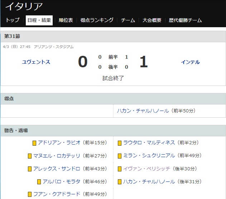The height and width of the screenshot is (199, 226).
Task: Click the venue アリアンツ・スタジアム
Action: 54,47
